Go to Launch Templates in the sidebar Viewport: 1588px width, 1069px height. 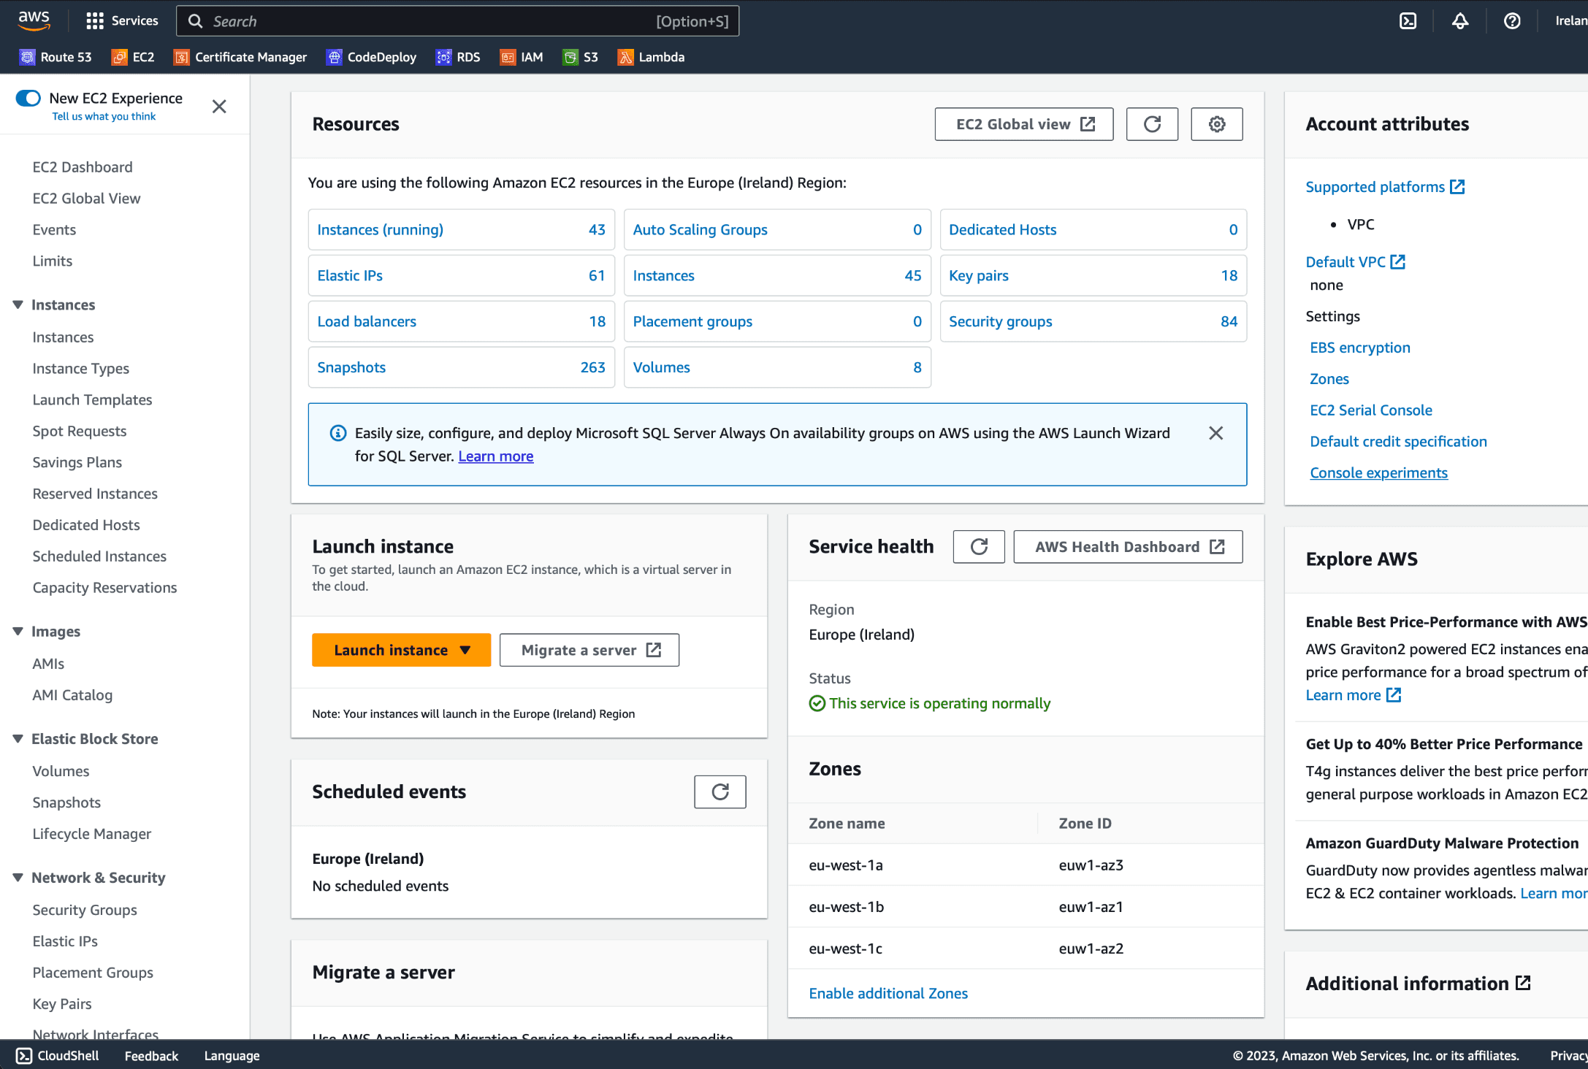pos(92,399)
